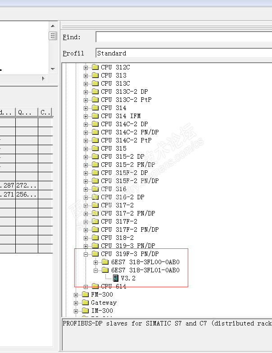Screen dimensions: 272x353
Task: Click the 6ES7 318-3FL01-0AB0 folder icon
Action: (105, 270)
